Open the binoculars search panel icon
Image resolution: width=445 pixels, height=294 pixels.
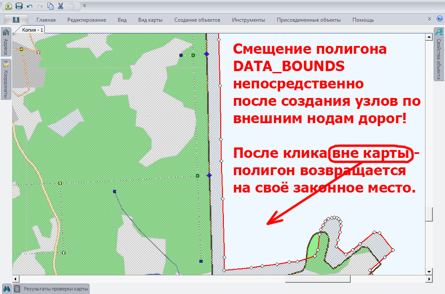[x=7, y=288]
